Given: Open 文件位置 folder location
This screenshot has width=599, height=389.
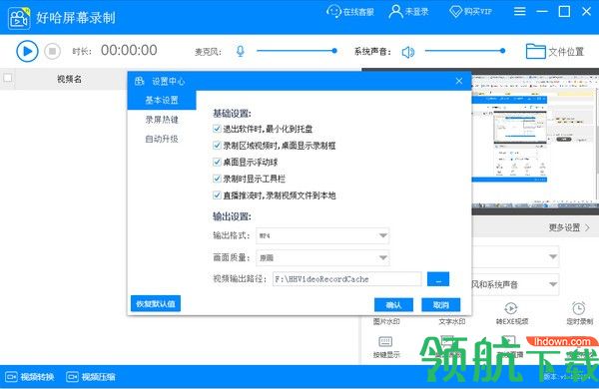Looking at the screenshot, I should (555, 52).
